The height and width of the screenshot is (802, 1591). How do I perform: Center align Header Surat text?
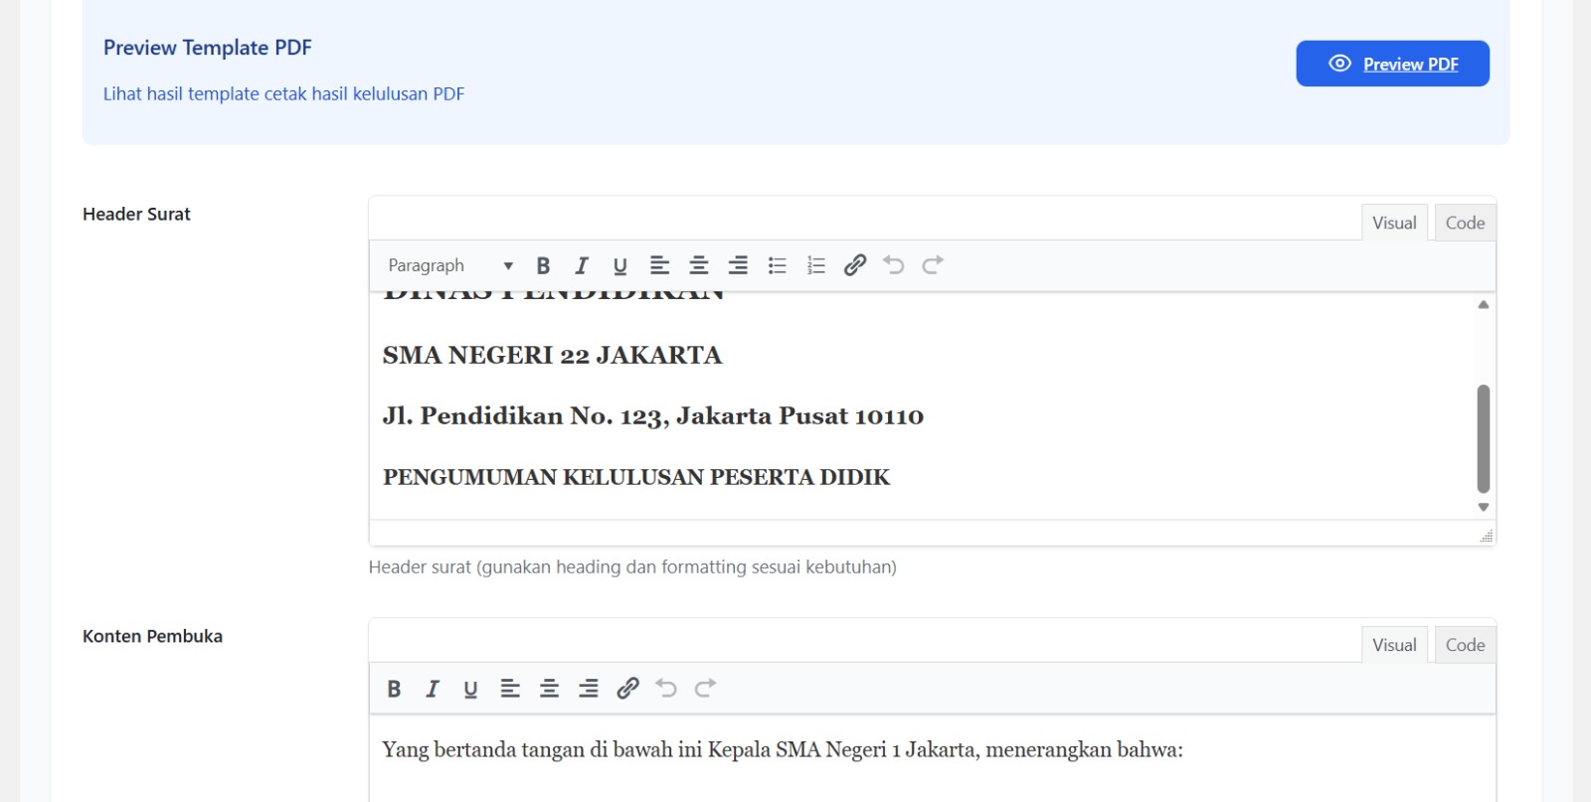[699, 265]
